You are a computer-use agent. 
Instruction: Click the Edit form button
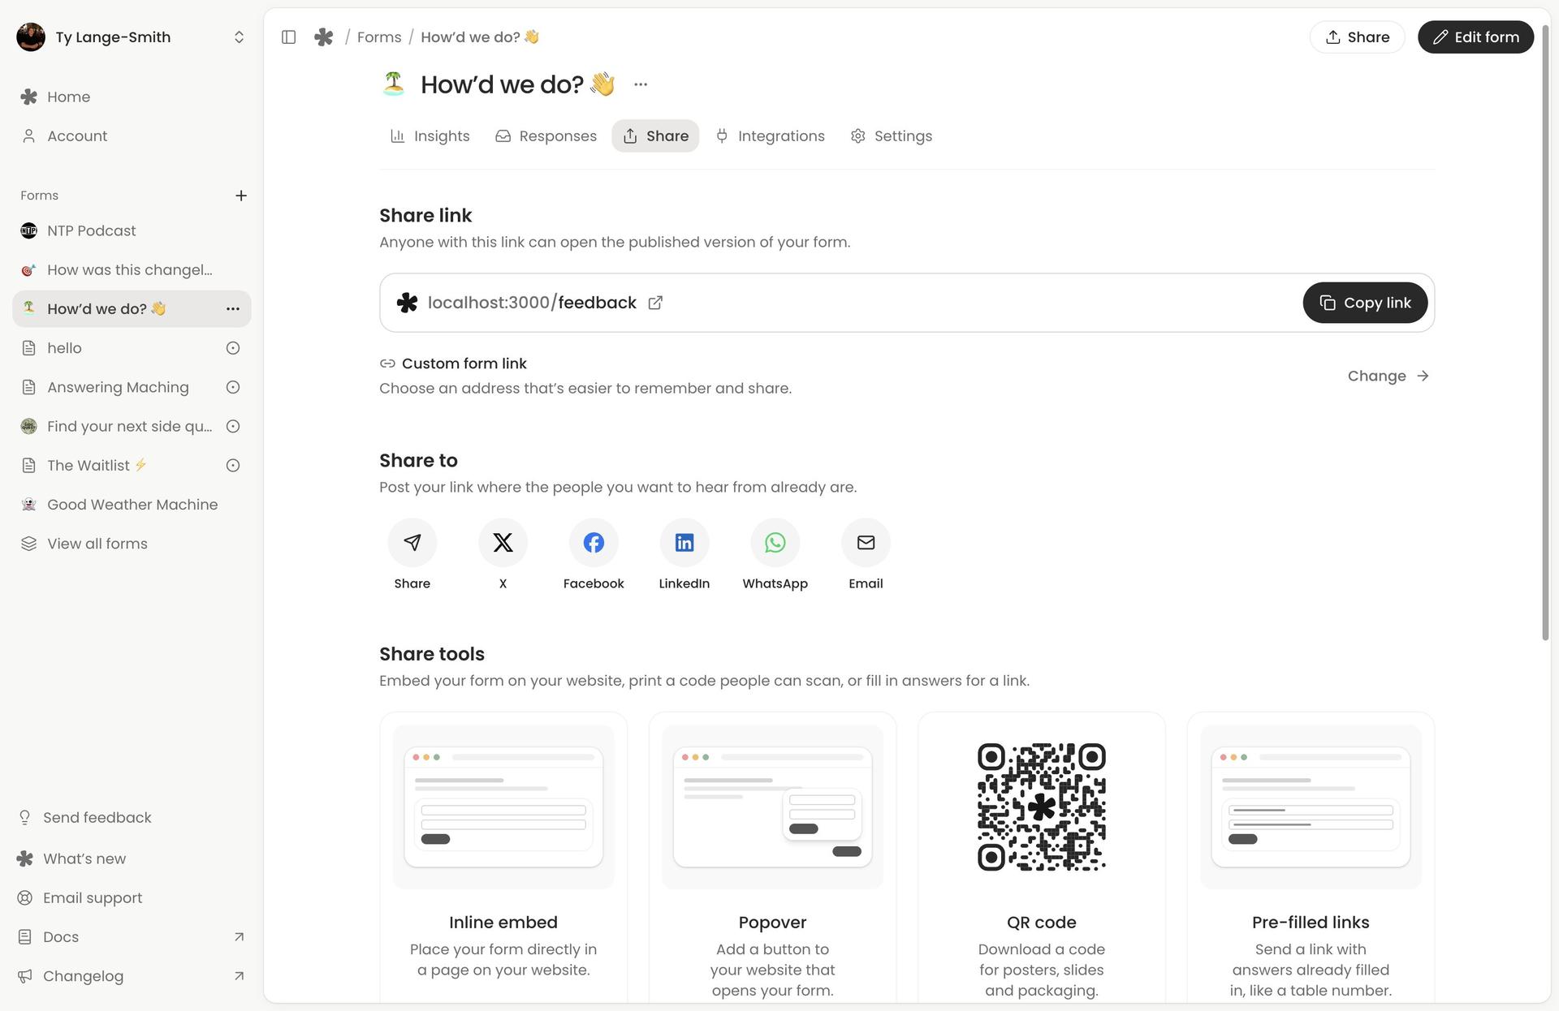click(1475, 37)
